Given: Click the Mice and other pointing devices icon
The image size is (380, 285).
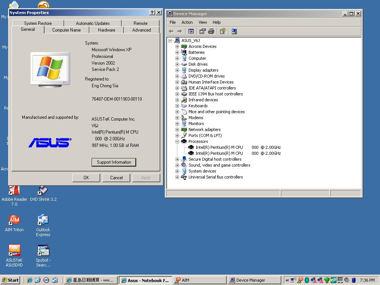Looking at the screenshot, I should (184, 111).
